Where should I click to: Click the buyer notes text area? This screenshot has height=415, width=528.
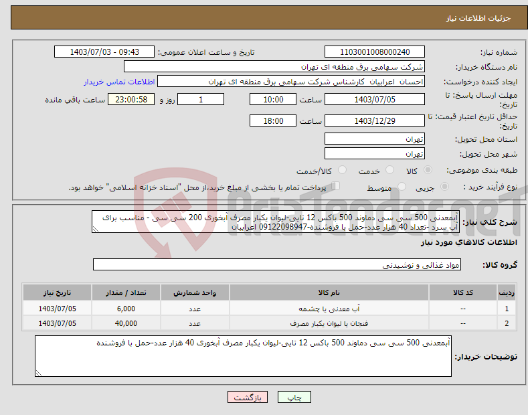pos(243,356)
